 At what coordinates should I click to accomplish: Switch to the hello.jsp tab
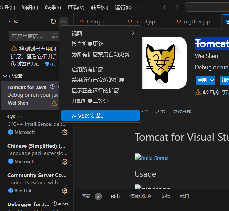[98, 21]
